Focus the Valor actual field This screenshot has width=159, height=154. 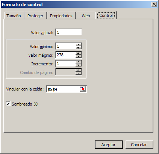pos(69,33)
